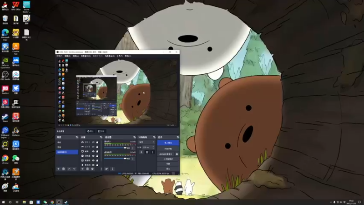
Task: Mute the 麦克风 mixer channel speaker icon
Action: [128, 148]
